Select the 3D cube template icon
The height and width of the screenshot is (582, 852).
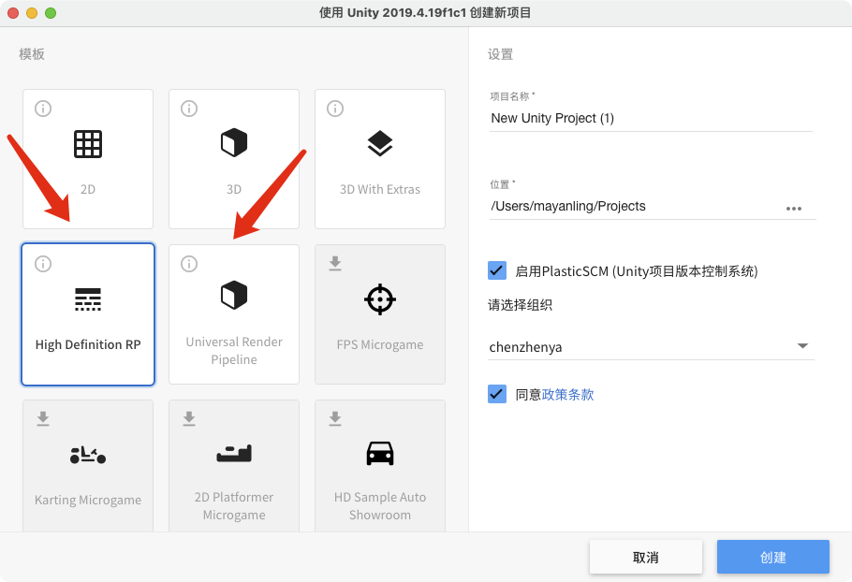click(234, 143)
